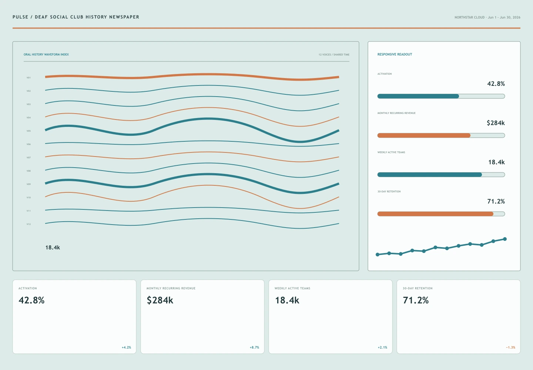This screenshot has width=533, height=370.
Task: Click the Activation progress bar
Action: click(441, 96)
